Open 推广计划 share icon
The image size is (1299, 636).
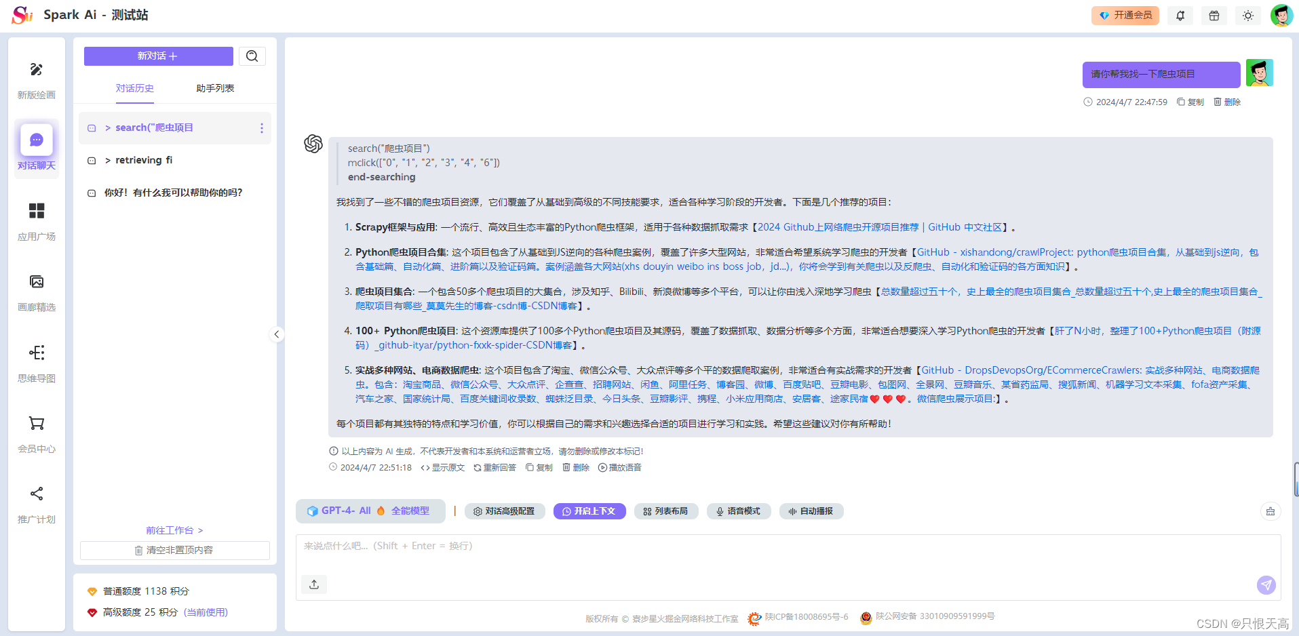click(37, 494)
